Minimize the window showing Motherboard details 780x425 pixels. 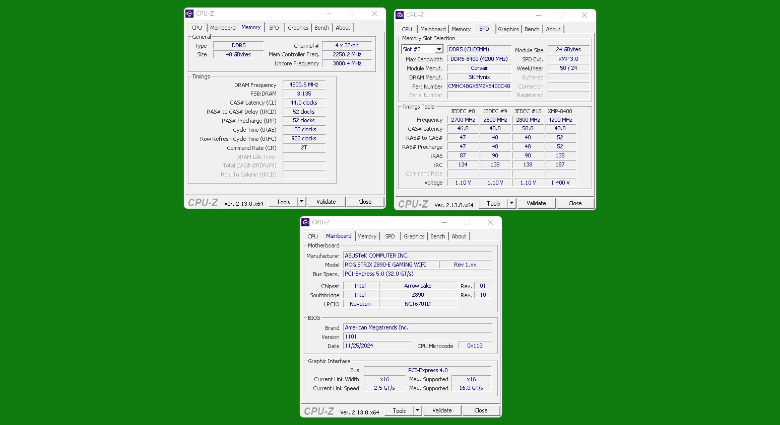(444, 222)
